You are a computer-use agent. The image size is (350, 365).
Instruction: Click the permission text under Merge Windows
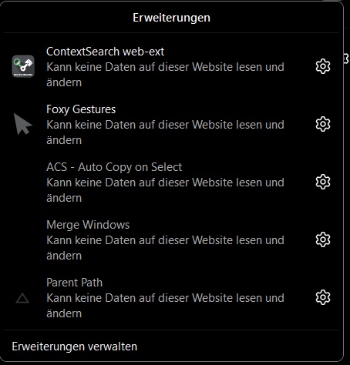pos(165,248)
